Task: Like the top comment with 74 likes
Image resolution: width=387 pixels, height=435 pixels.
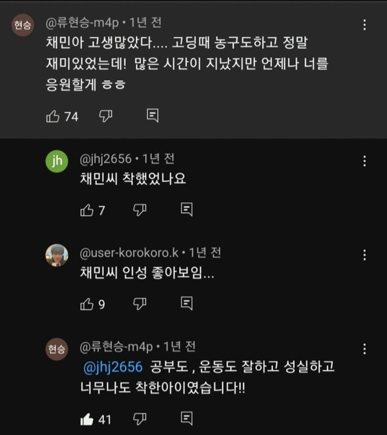Action: [x=53, y=116]
